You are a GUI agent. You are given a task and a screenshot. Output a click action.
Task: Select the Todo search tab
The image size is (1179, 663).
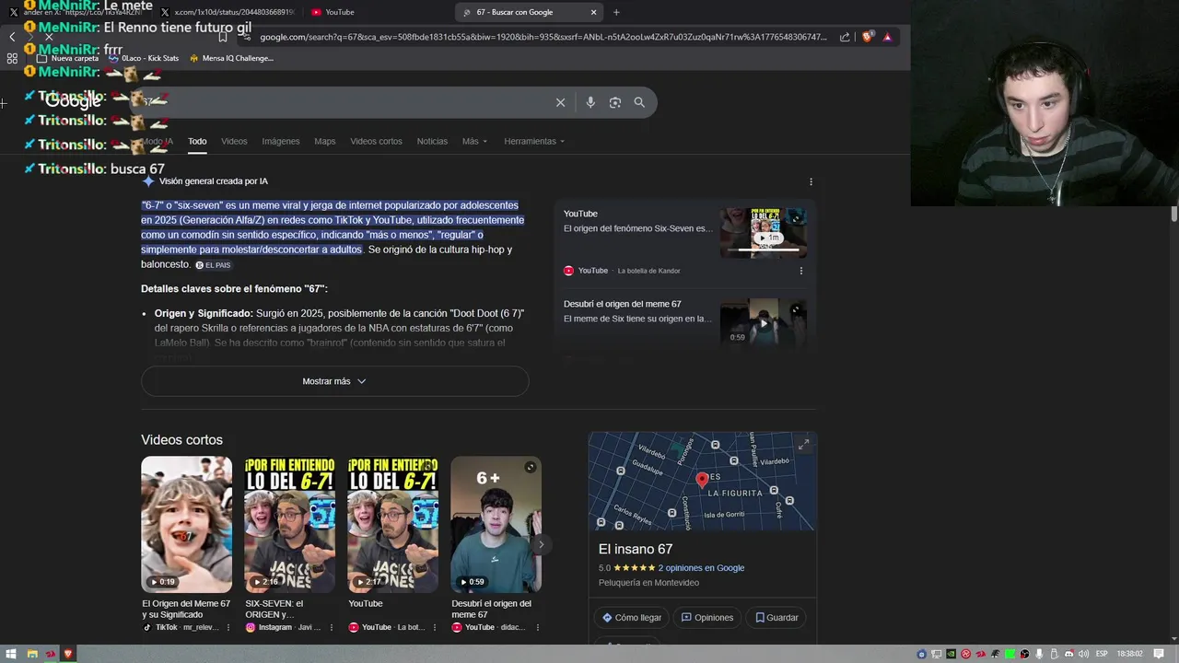point(197,141)
